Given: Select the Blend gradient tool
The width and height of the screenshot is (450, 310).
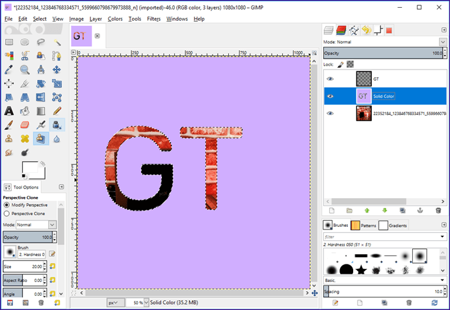Looking at the screenshot, I should click(41, 111).
